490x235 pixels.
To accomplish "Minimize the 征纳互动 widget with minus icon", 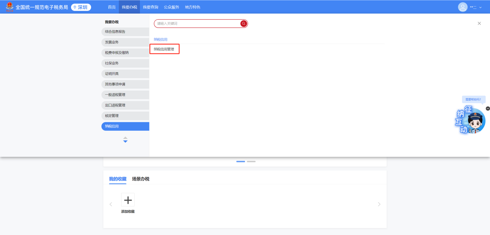I will 488,108.
